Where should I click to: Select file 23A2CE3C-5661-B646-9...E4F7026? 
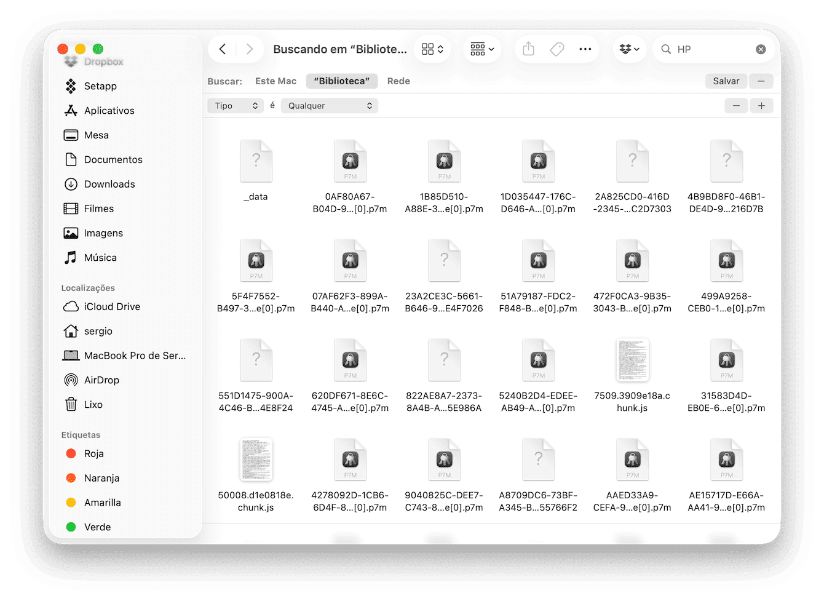coord(444,261)
